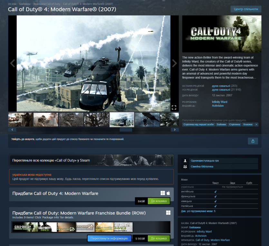Open franchise Call of Duty link
The height and width of the screenshot is (246, 269).
pyautogui.click(x=202, y=240)
